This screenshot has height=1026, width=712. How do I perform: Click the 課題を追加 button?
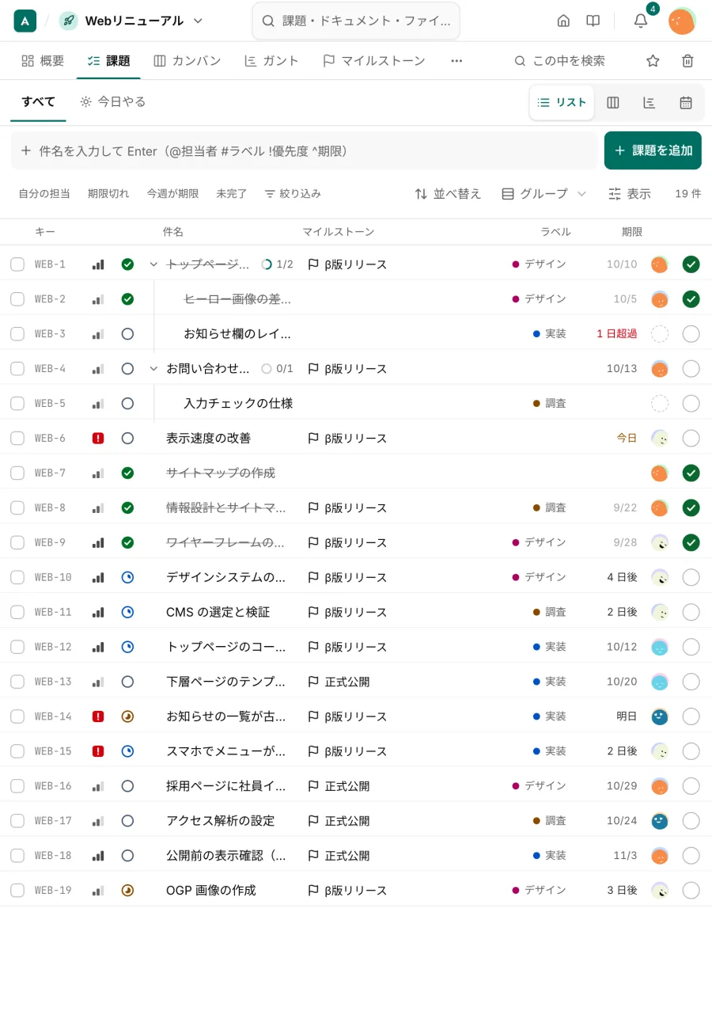pyautogui.click(x=653, y=150)
